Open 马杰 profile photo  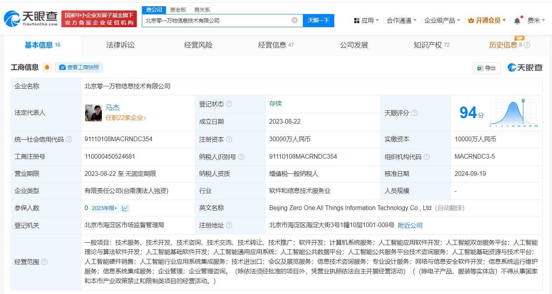(x=93, y=113)
